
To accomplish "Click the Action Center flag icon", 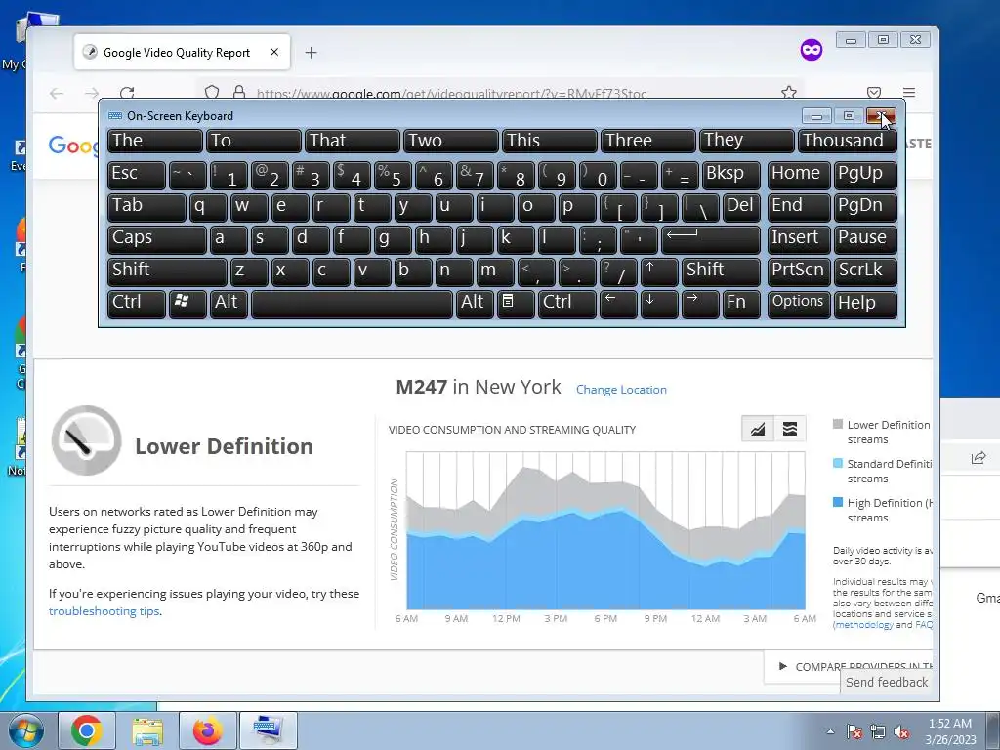I will 854,731.
